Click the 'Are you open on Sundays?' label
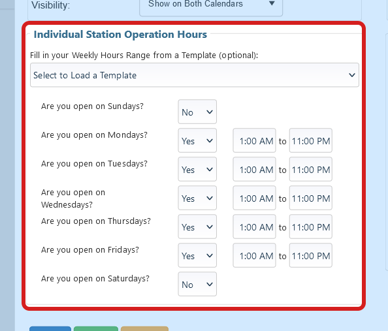 click(92, 106)
